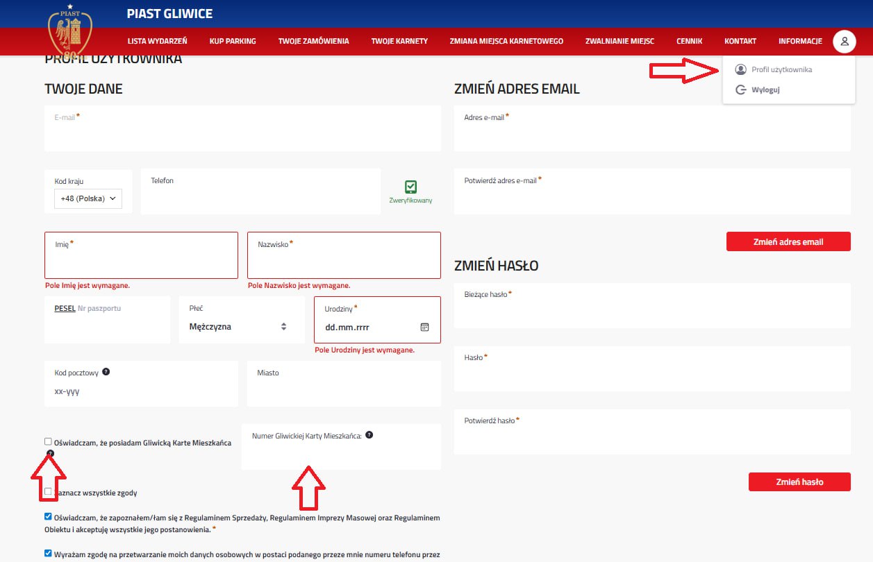Click the user account icon in header
The height and width of the screenshot is (562, 873).
pyautogui.click(x=844, y=42)
